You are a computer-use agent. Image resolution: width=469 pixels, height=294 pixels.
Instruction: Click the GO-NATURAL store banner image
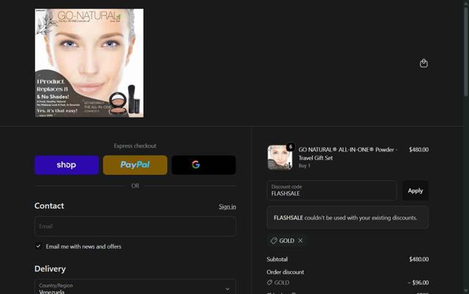tap(89, 63)
